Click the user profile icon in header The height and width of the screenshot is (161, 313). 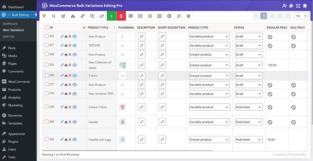[x=284, y=6]
